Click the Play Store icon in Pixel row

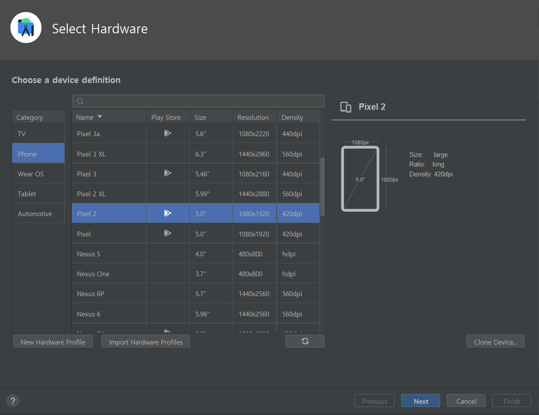168,233
